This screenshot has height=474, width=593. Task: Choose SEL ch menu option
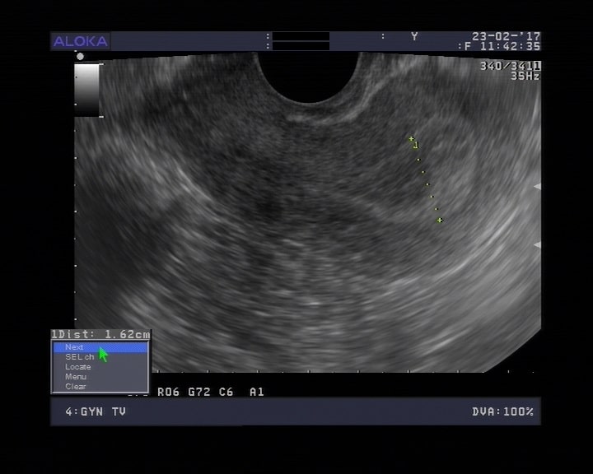tap(79, 357)
